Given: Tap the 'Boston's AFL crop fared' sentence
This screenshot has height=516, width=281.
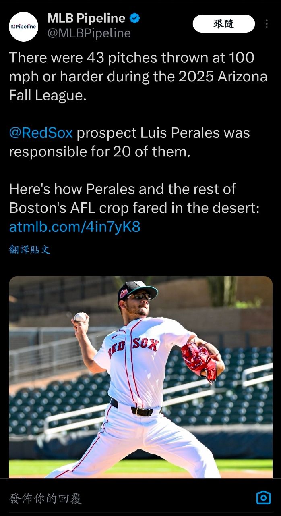Looking at the screenshot, I should [x=134, y=208].
